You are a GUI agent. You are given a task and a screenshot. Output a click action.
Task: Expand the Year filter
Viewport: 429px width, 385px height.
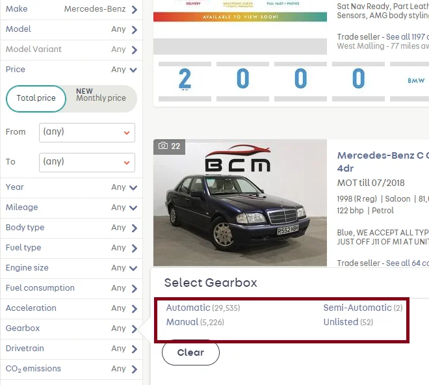[x=71, y=187]
